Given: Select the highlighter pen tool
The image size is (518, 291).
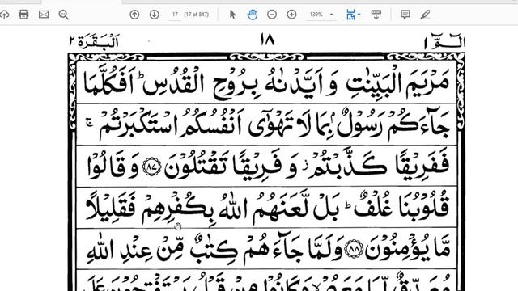Looking at the screenshot, I should click(x=425, y=15).
